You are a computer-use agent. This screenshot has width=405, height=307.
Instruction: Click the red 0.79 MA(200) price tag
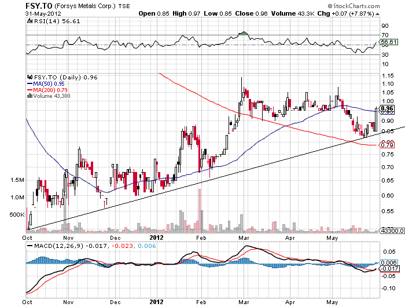[x=386, y=145]
